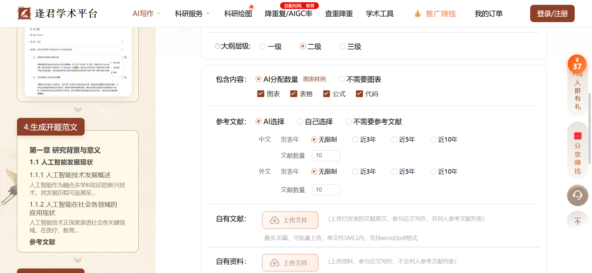Click the 适配知网、维普 red badge
This screenshot has width=592, height=273.
coord(299,6)
